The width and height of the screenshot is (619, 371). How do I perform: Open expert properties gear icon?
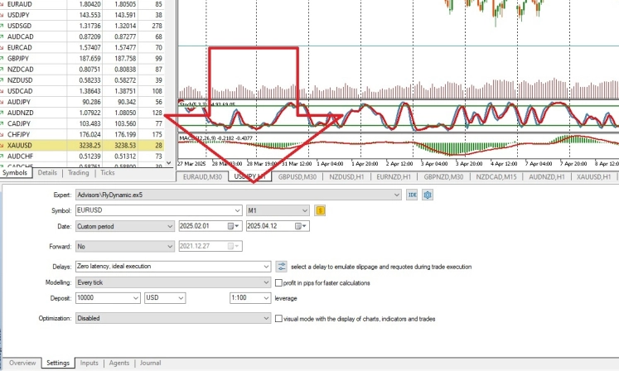click(428, 195)
